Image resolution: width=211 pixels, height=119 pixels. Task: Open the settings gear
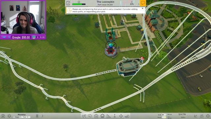[x=208, y=116]
